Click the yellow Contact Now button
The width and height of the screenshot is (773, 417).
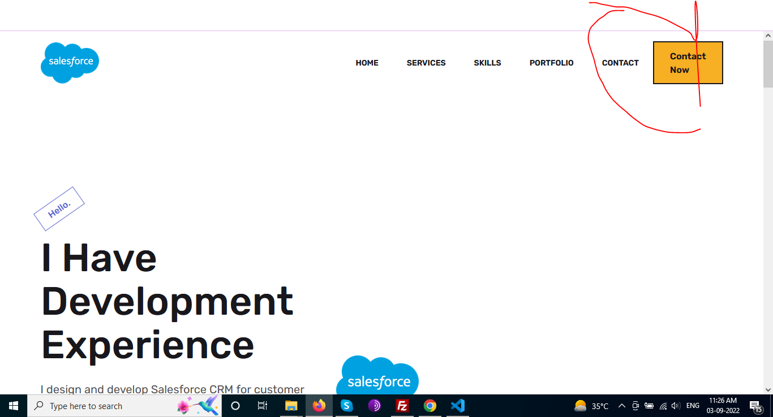(x=688, y=63)
